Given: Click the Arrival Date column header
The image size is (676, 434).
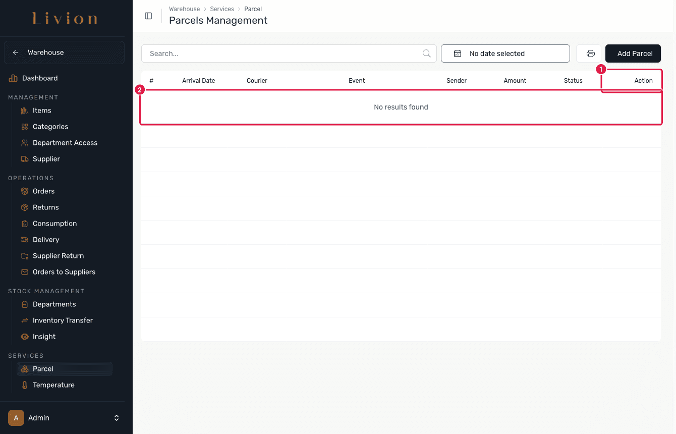Looking at the screenshot, I should coord(199,81).
